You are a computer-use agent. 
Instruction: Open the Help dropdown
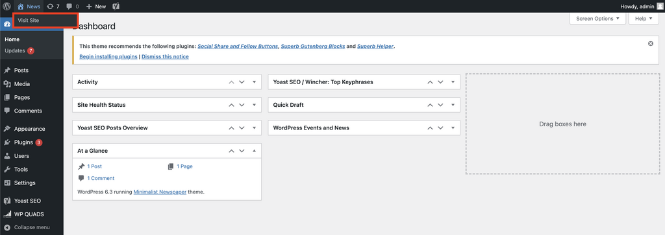644,19
